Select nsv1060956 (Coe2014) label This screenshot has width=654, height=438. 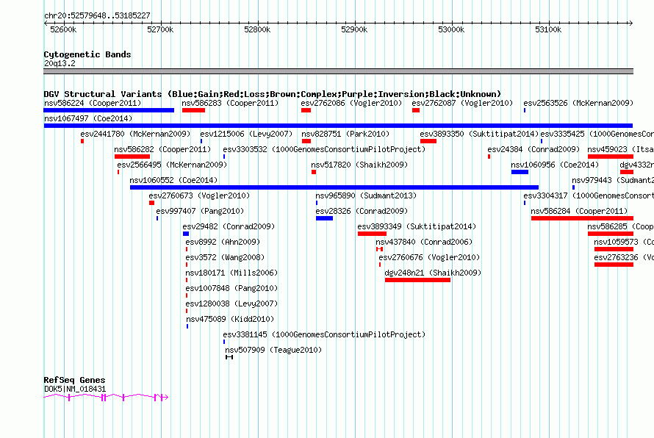(x=555, y=165)
